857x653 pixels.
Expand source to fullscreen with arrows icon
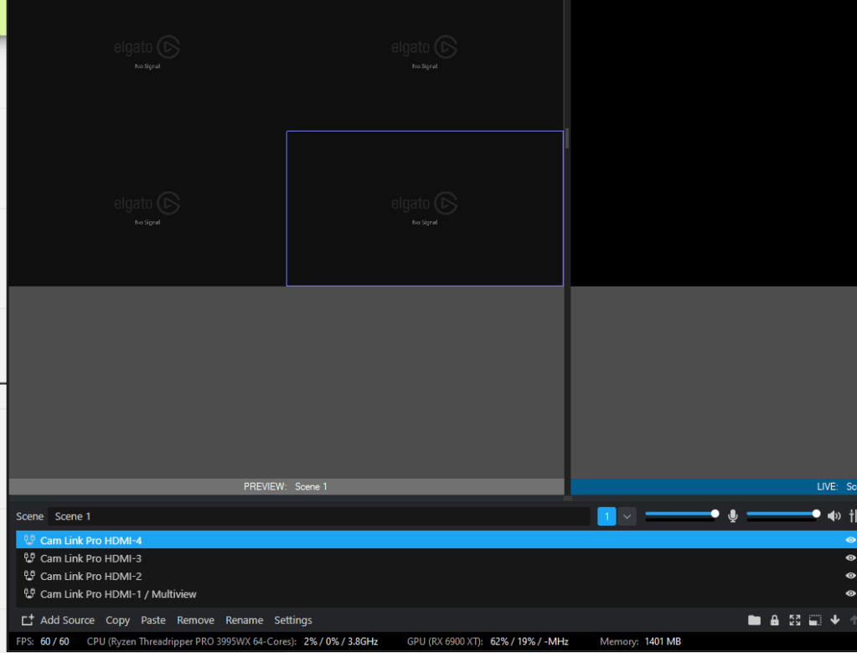(795, 619)
